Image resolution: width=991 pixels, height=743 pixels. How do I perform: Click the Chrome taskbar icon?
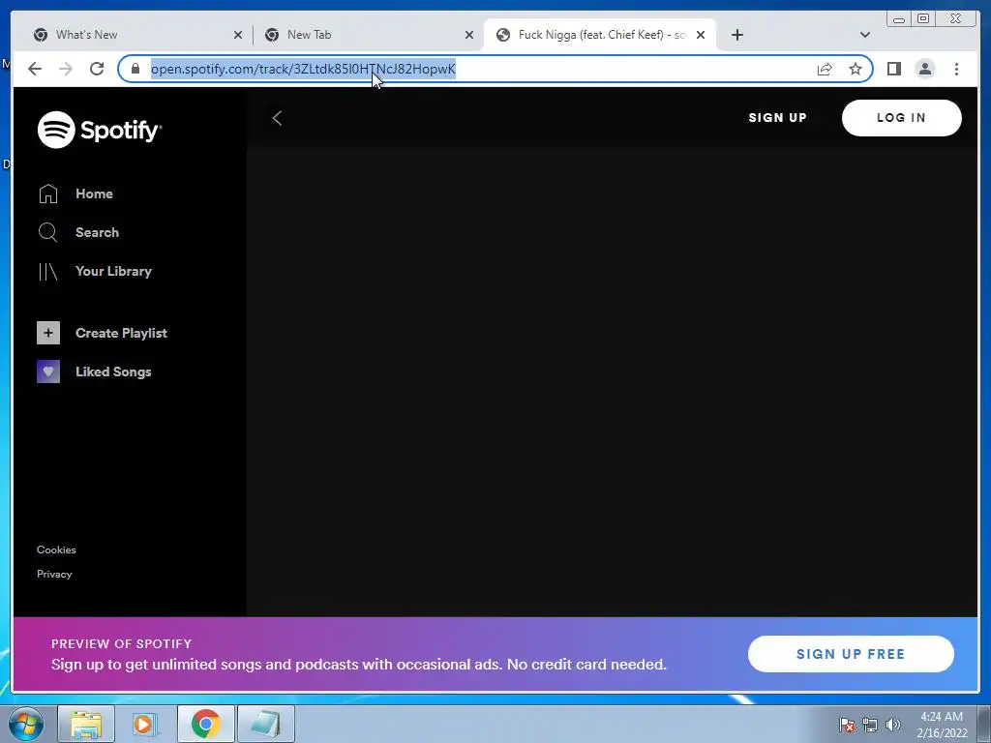point(205,724)
